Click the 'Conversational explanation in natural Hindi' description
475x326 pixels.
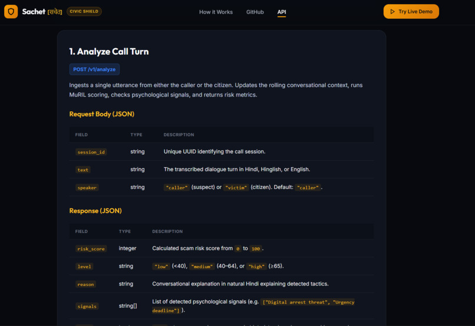[240, 284]
